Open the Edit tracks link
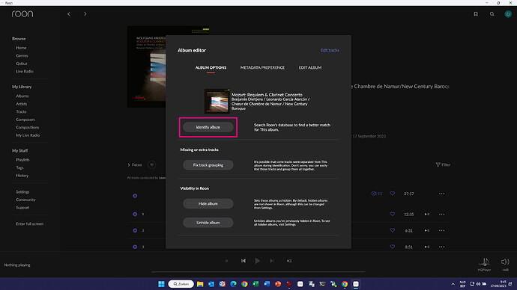 tap(330, 50)
